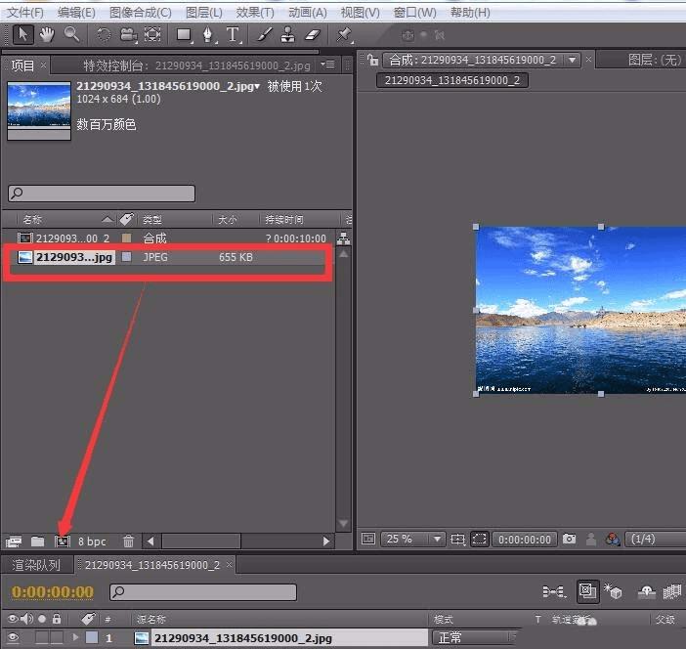This screenshot has width=686, height=649.
Task: Open the 25% magnification dropdown
Action: click(x=411, y=539)
